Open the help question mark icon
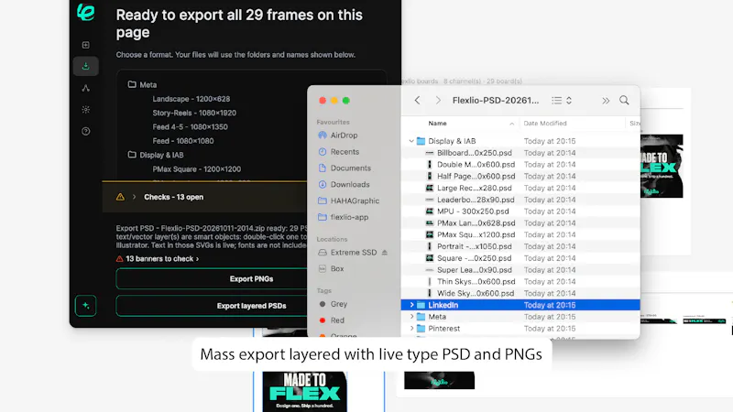 [x=85, y=131]
